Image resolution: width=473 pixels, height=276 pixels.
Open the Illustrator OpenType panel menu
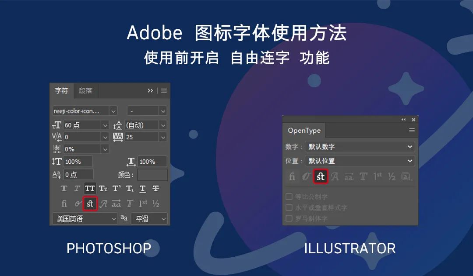(x=412, y=131)
